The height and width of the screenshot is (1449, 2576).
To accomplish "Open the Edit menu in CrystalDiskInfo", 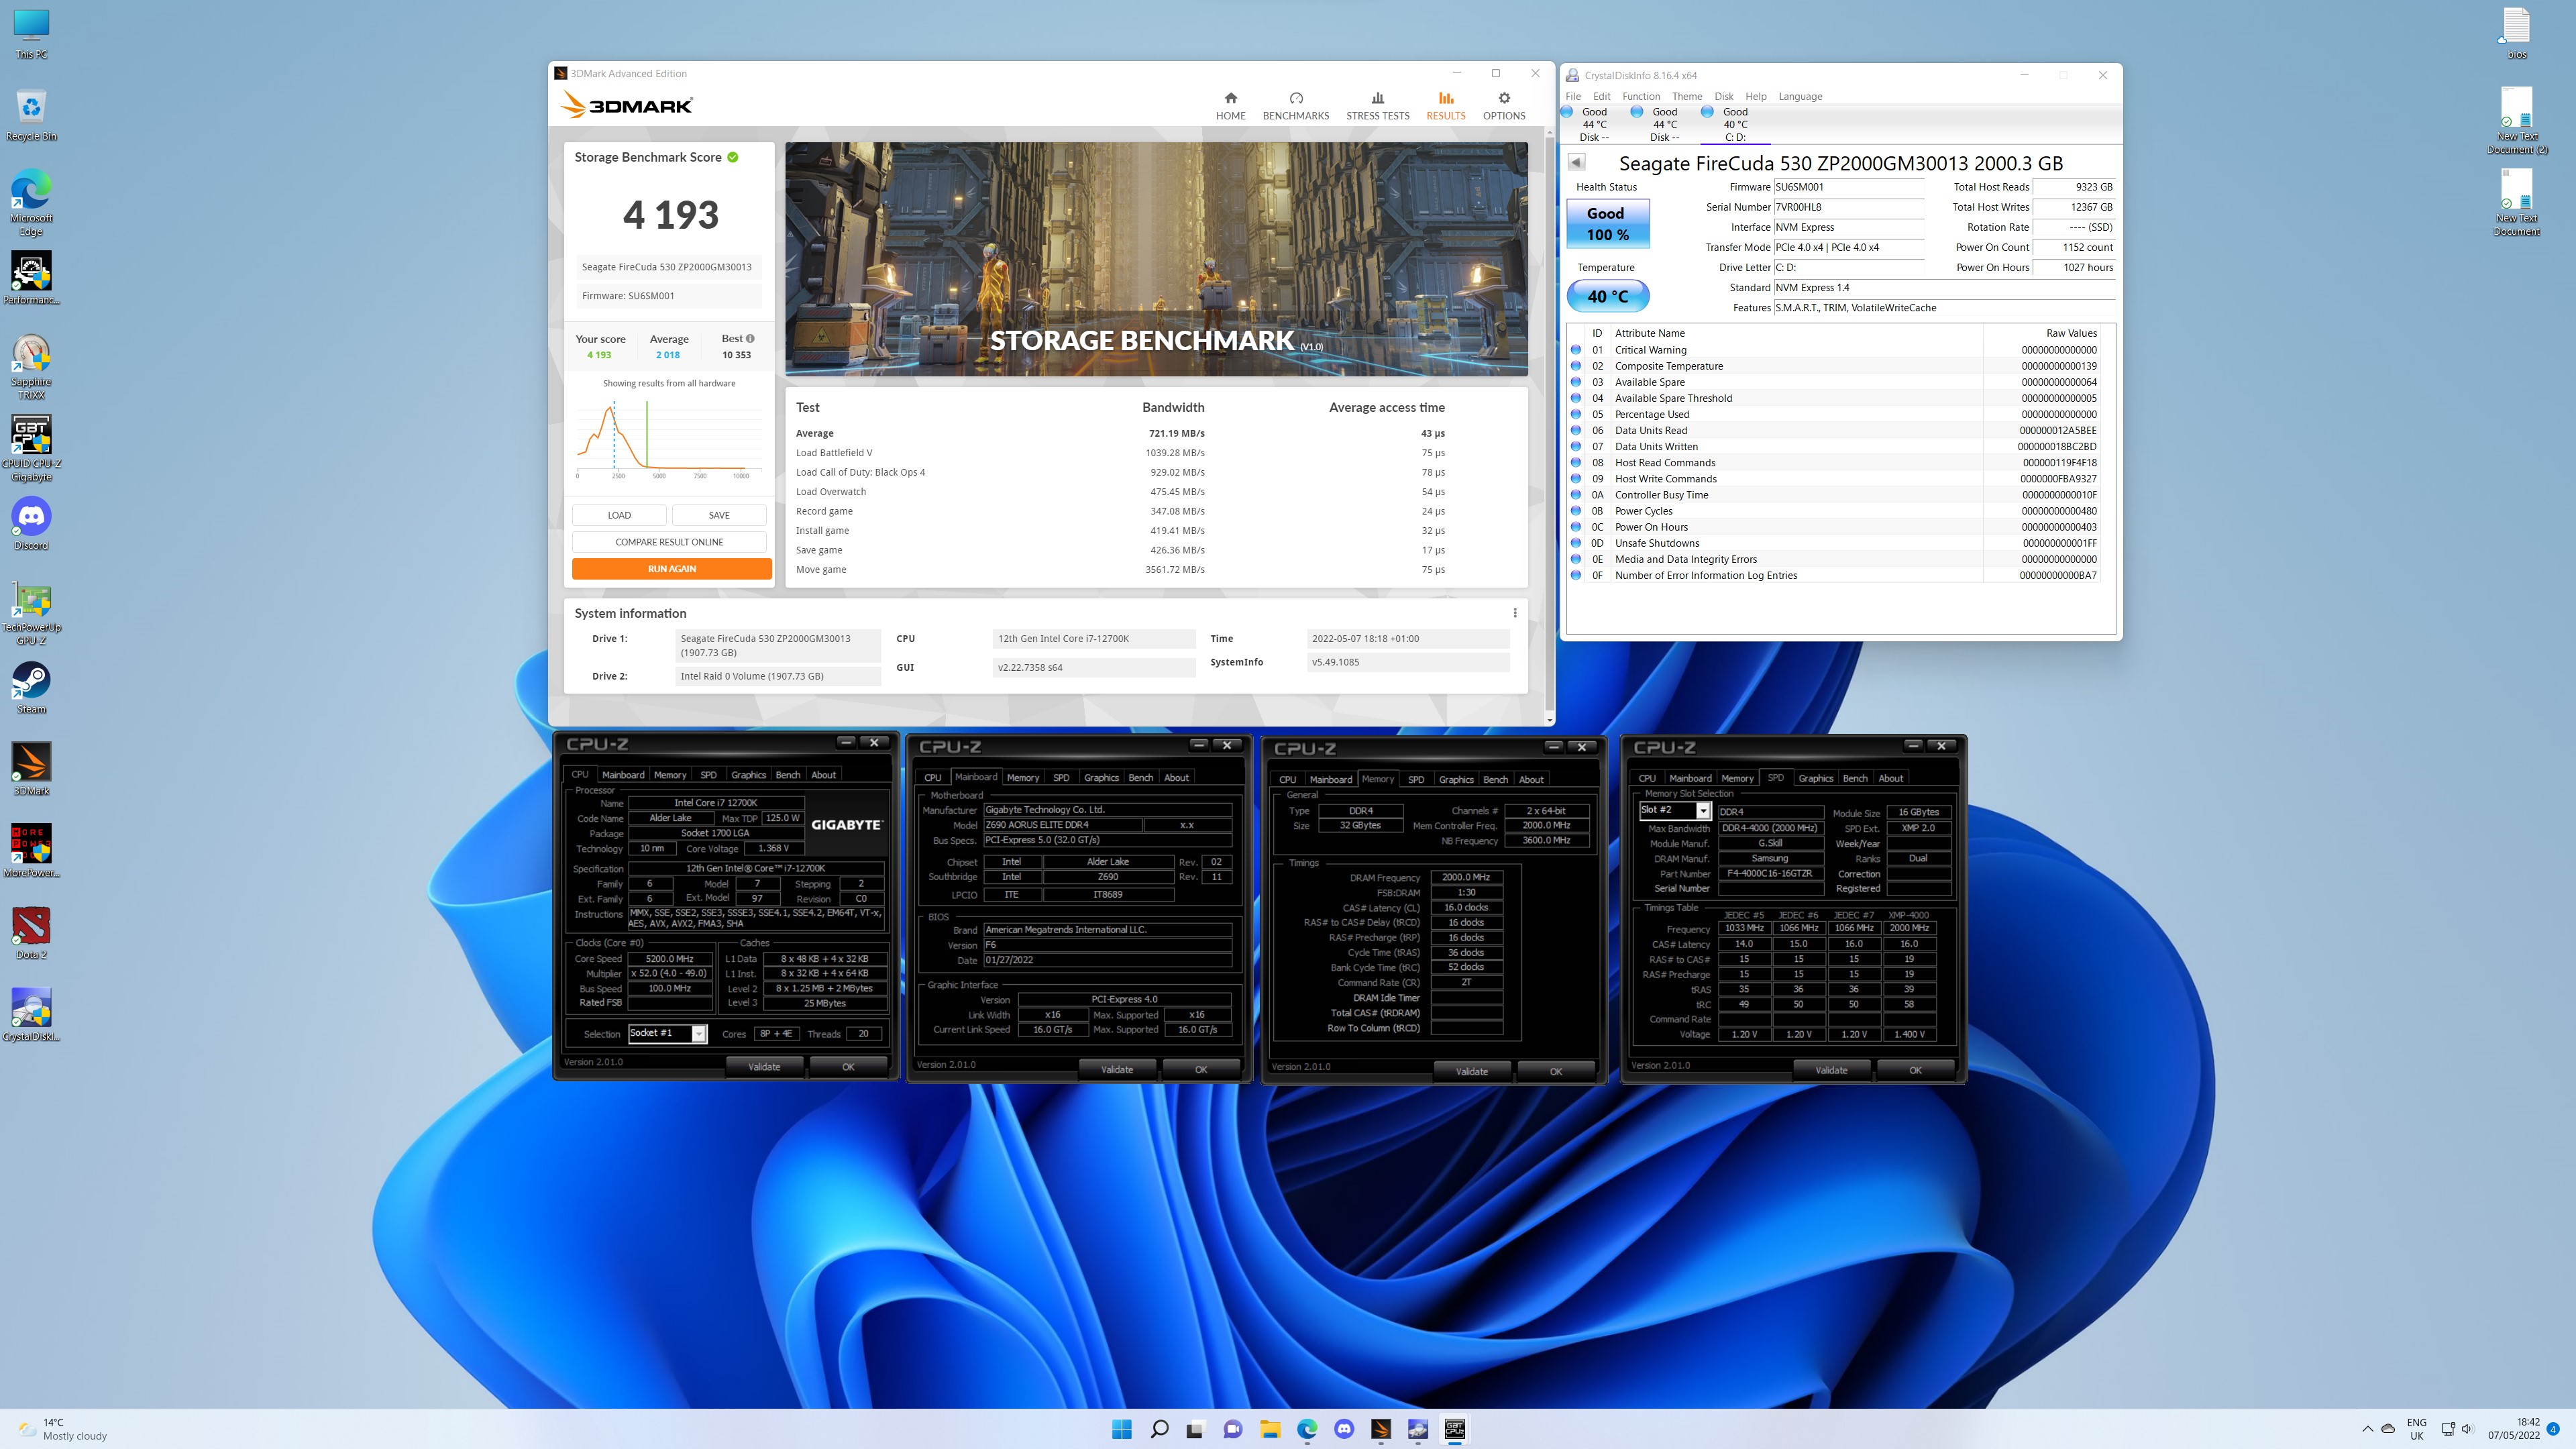I will [x=1601, y=96].
